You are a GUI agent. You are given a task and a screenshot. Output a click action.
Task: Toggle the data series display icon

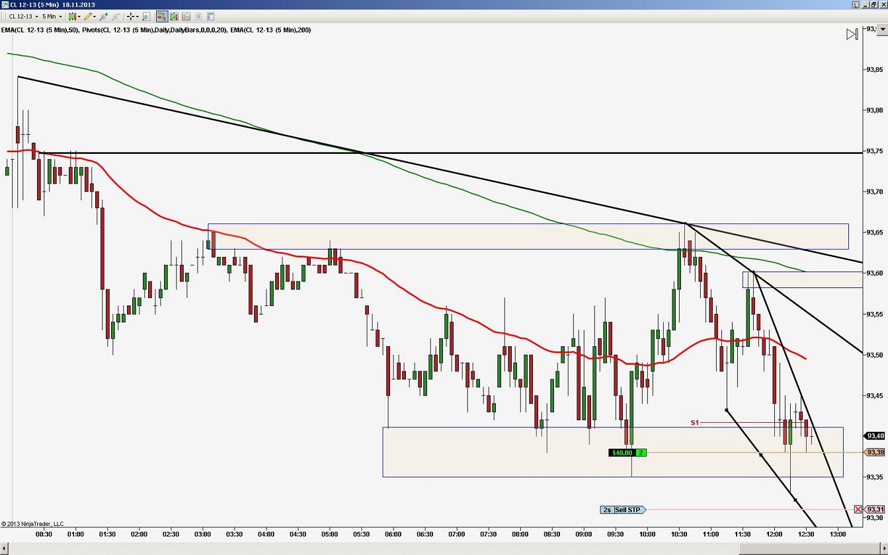pyautogui.click(x=174, y=17)
